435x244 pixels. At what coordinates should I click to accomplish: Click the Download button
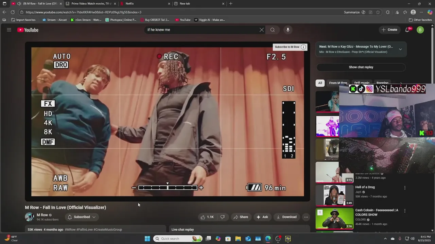point(286,217)
